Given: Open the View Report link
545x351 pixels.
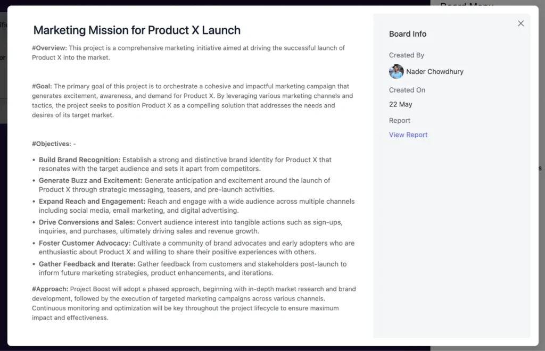Looking at the screenshot, I should (x=408, y=135).
